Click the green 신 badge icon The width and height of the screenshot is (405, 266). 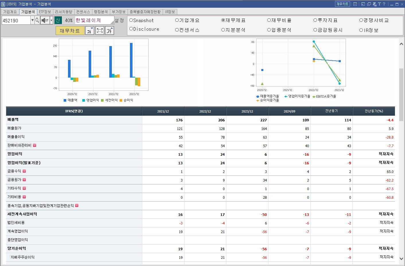pos(58,20)
